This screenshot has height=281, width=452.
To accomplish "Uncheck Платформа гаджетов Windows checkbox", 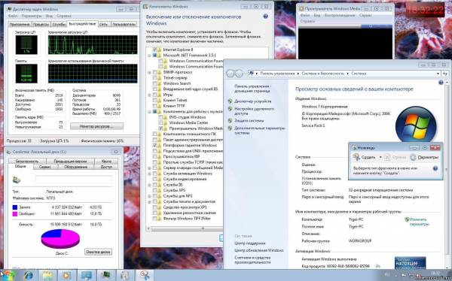I will [154, 145].
